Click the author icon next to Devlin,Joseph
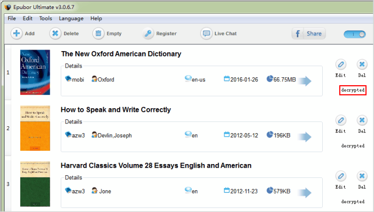The width and height of the screenshot is (374, 212). click(x=95, y=135)
